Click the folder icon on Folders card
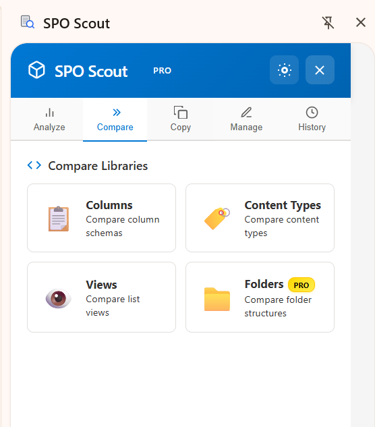The image size is (375, 427). coord(217,299)
